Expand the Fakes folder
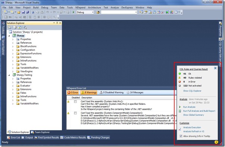Screen dimensions: 225x147 [13, 93]
